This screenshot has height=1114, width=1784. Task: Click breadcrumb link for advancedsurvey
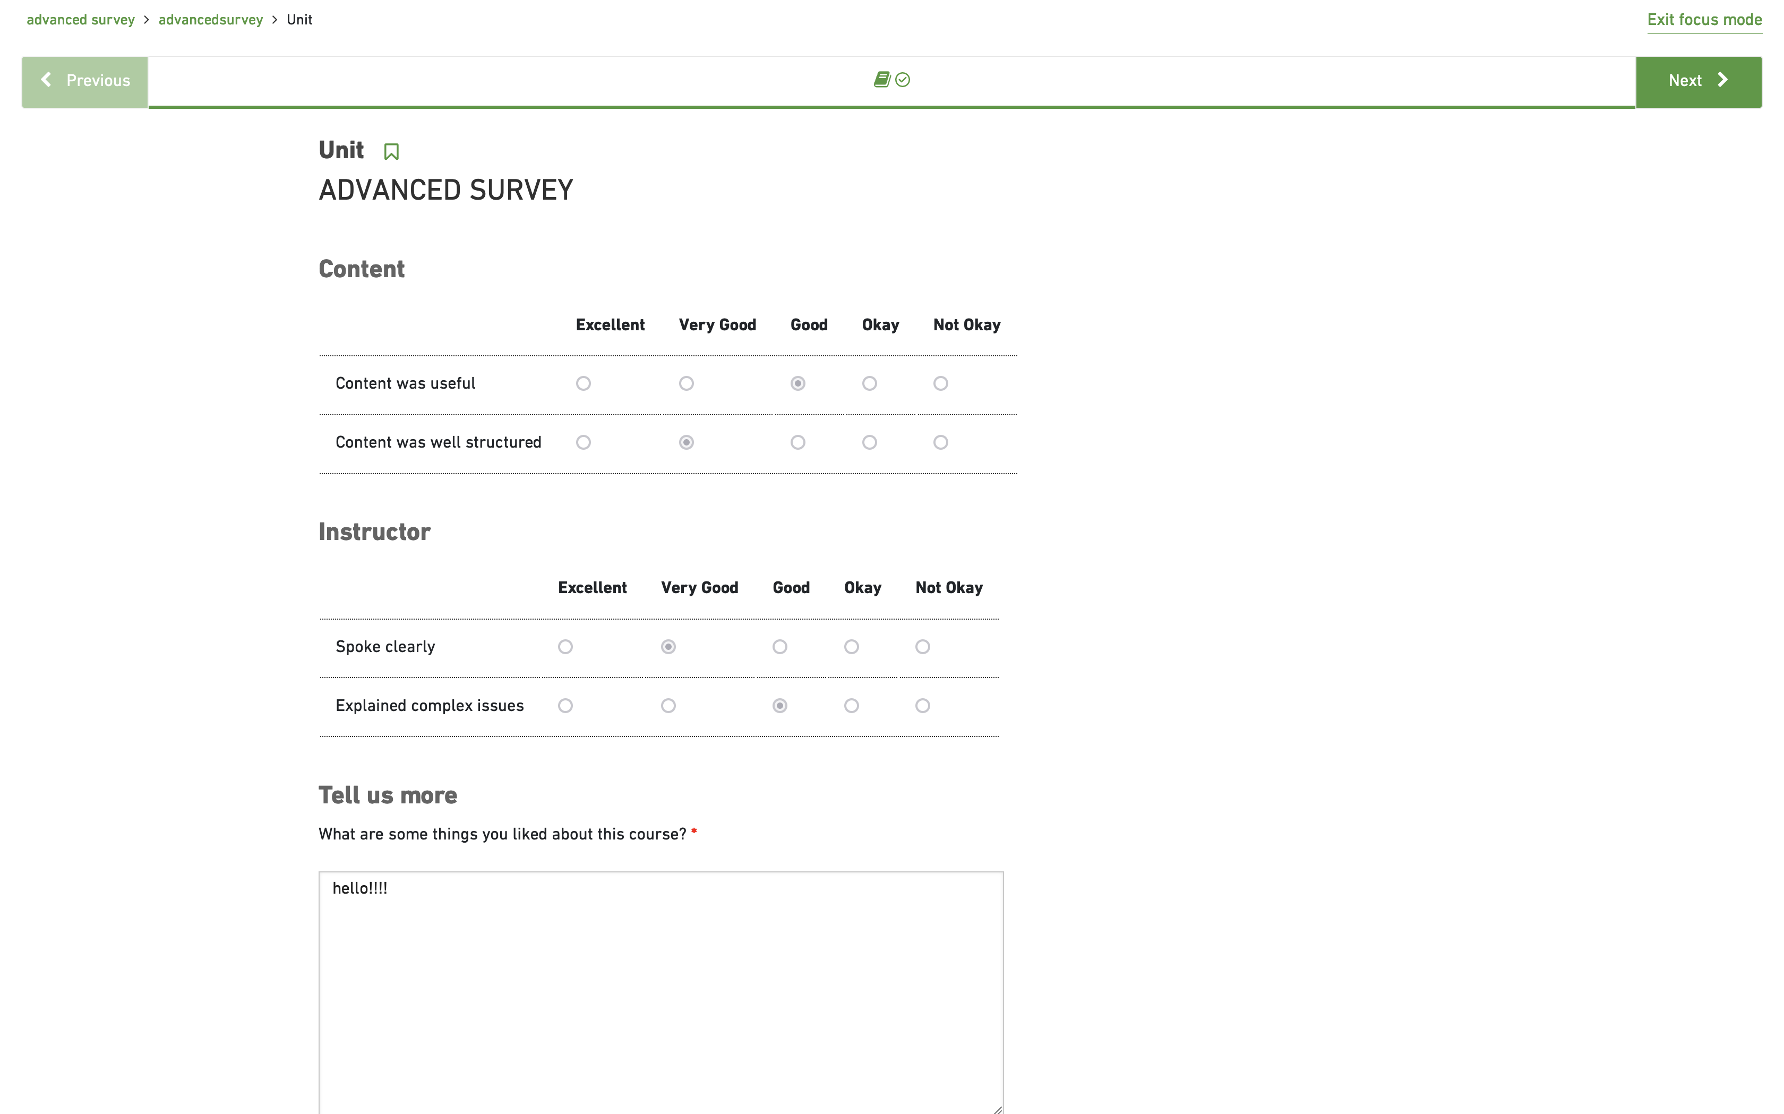click(209, 19)
